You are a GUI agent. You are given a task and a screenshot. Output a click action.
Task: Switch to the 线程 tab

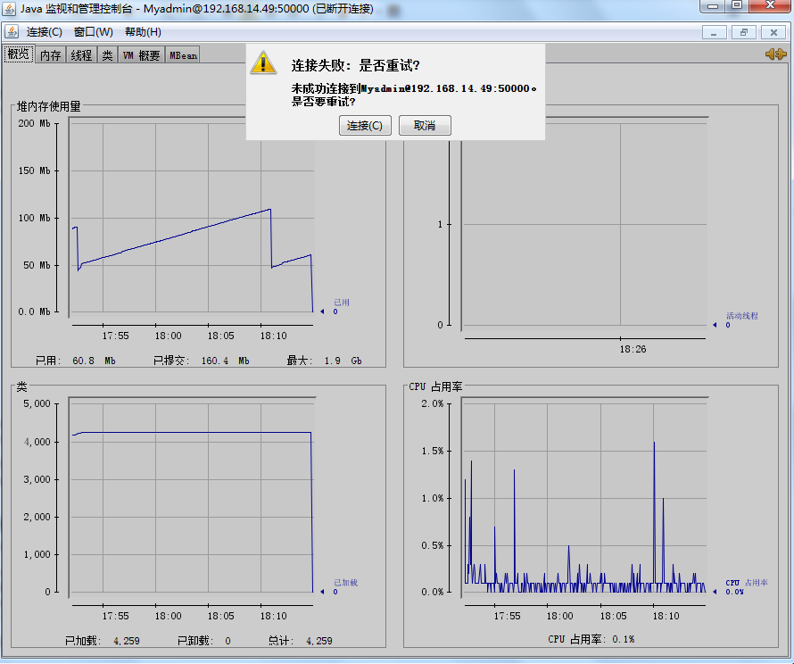(x=81, y=55)
